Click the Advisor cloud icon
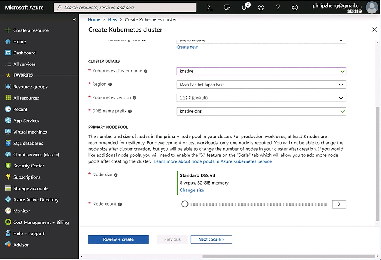Image resolution: width=381 pixels, height=260 pixels. point(8,245)
